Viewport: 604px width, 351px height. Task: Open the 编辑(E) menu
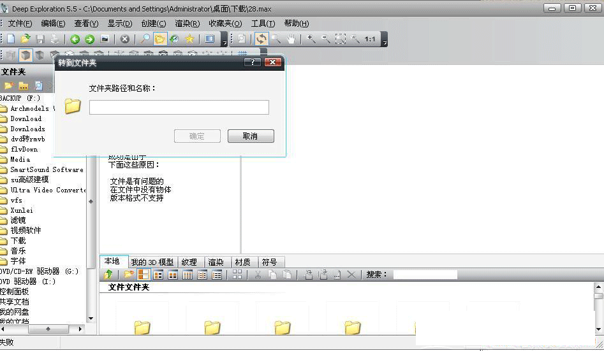point(53,24)
